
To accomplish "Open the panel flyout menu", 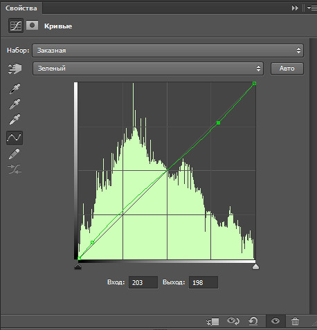I will (311, 8).
